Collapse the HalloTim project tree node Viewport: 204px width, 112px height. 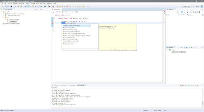point(1,12)
